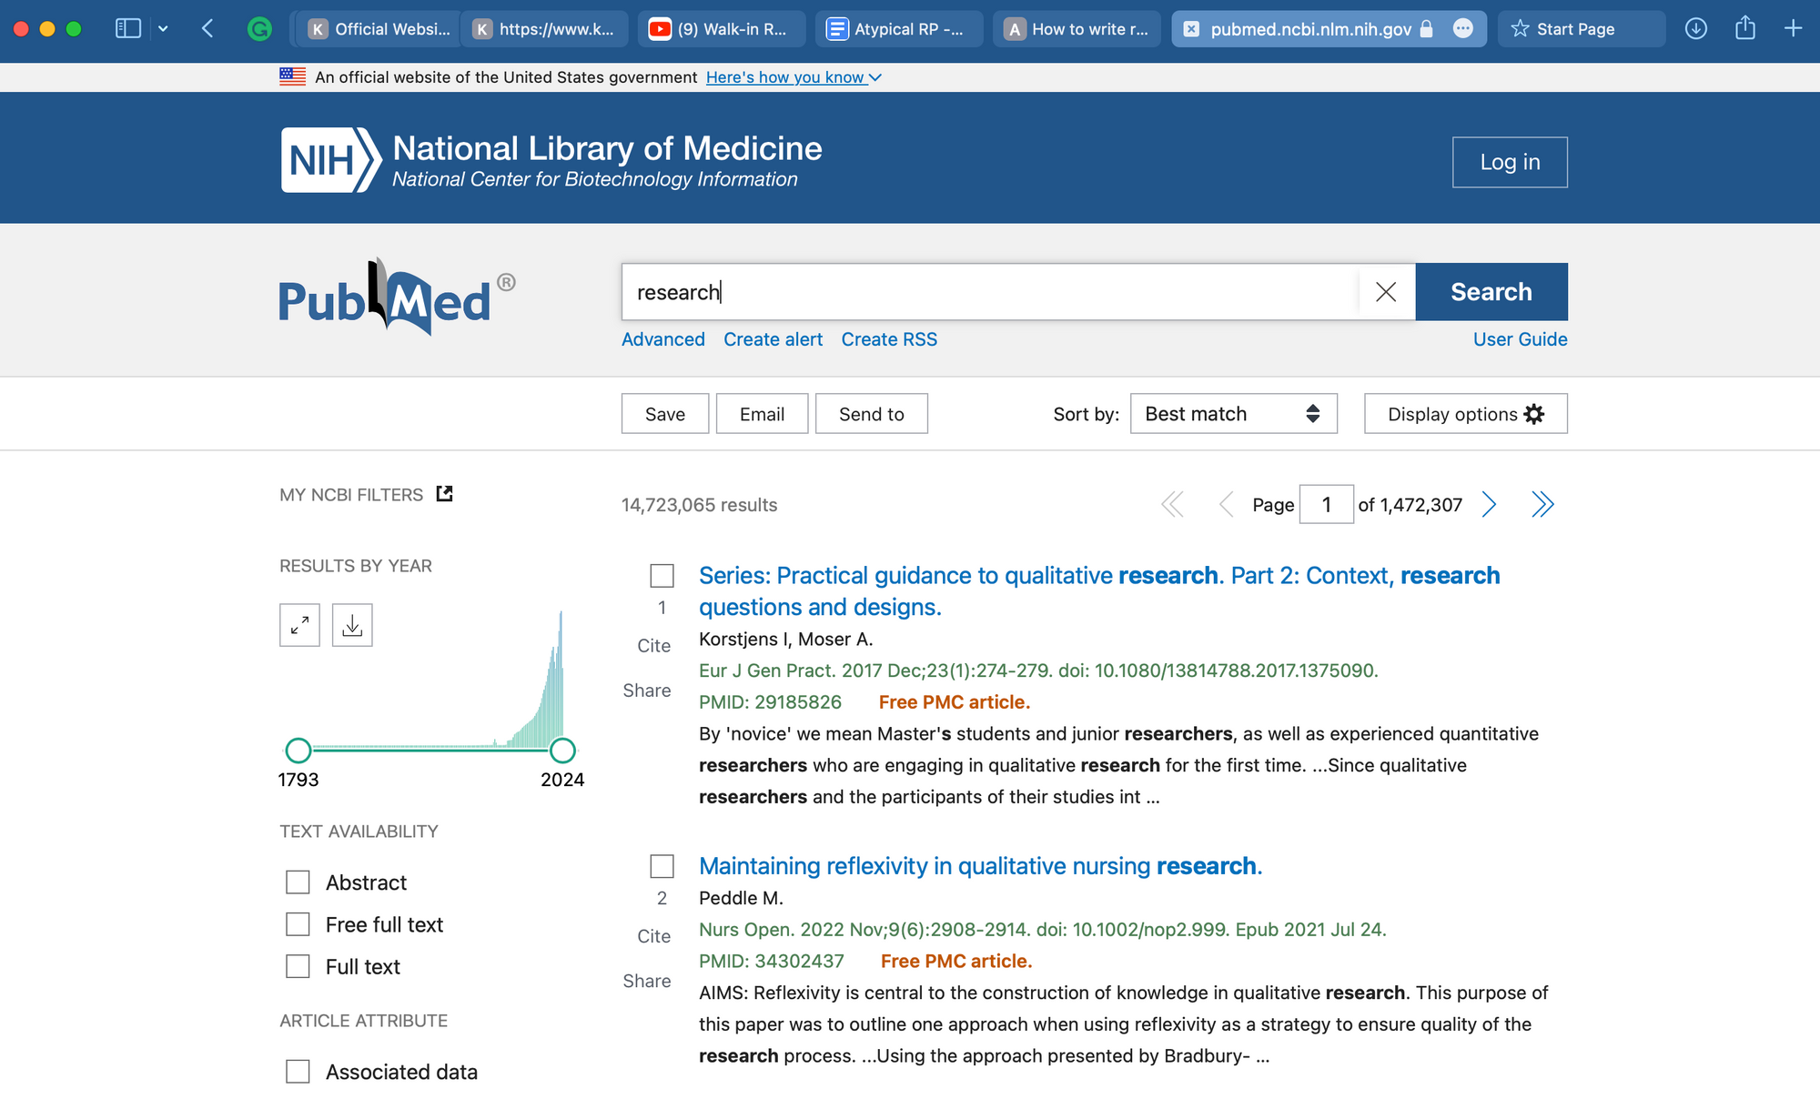Click the Log in button
The image size is (1820, 1099).
pyautogui.click(x=1509, y=162)
